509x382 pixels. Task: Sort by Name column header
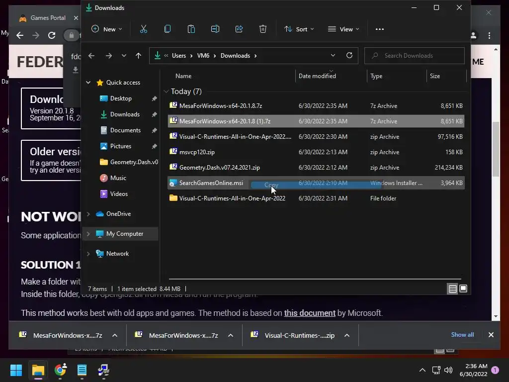pos(183,76)
